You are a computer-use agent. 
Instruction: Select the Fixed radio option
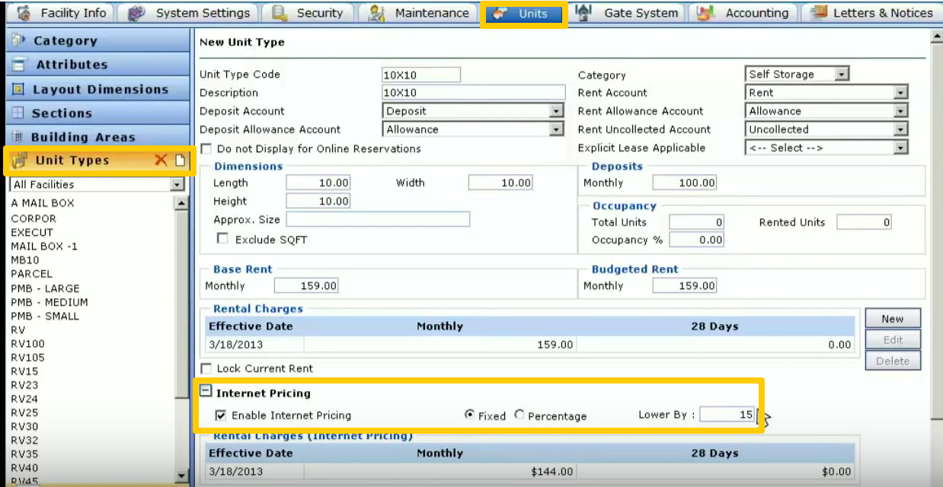point(469,415)
